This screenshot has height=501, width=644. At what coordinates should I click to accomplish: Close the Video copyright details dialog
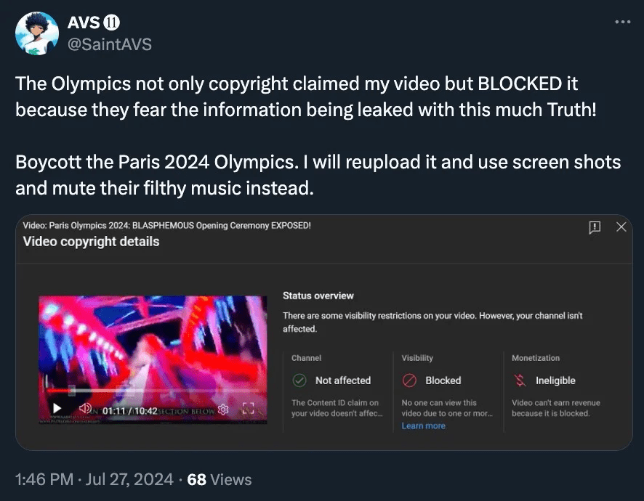coord(621,227)
